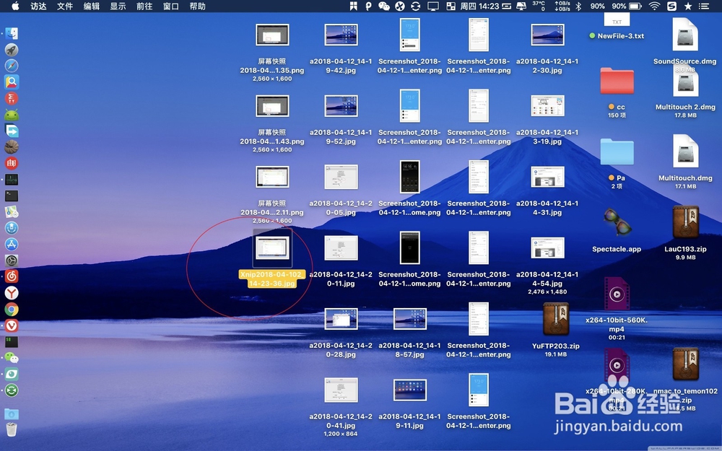Image resolution: width=722 pixels, height=451 pixels.
Task: Open the Downloads folder in Dock
Action: click(x=12, y=413)
